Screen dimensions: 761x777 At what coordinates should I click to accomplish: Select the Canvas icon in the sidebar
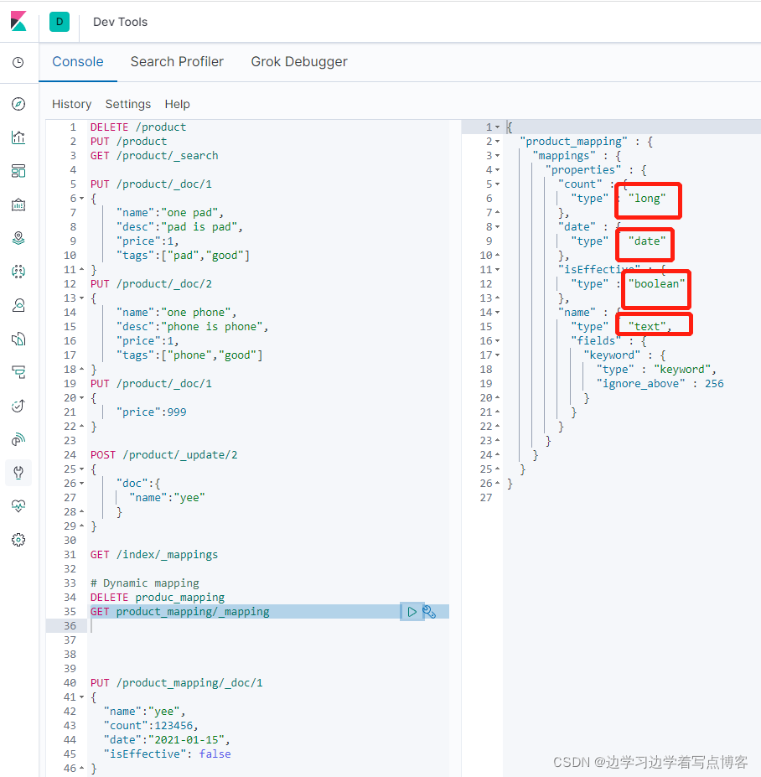click(x=18, y=205)
